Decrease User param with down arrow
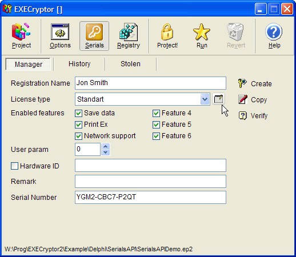The image size is (296, 257). click(x=105, y=152)
